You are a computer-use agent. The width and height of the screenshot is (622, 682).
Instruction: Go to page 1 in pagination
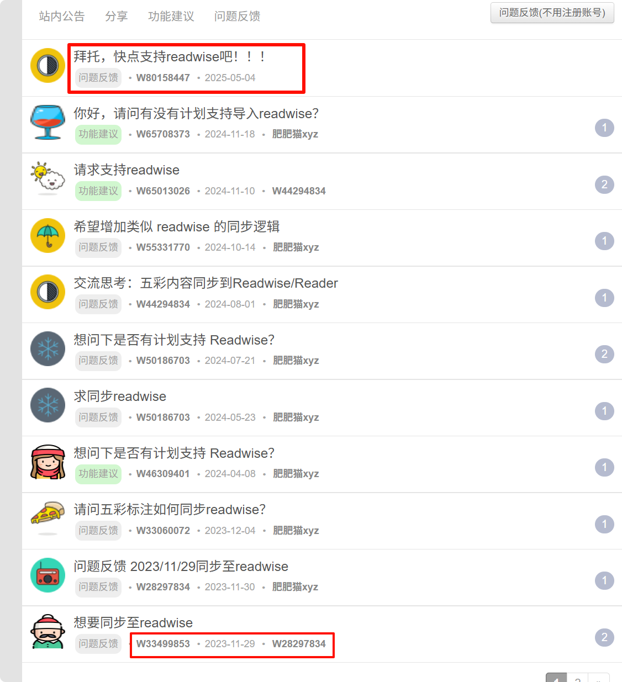pyautogui.click(x=556, y=678)
